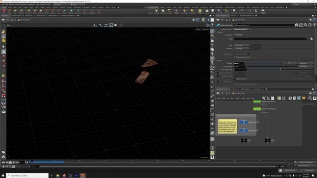The image size is (317, 178).
Task: Click the wrench icon in the network editor toolbar
Action: click(x=264, y=98)
